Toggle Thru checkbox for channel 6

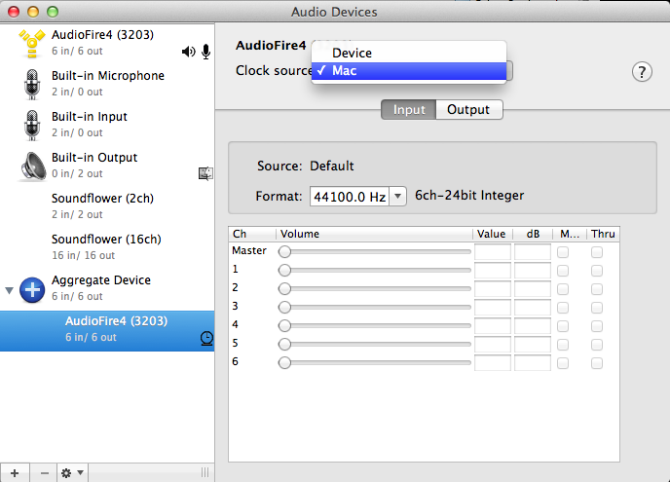click(x=597, y=363)
